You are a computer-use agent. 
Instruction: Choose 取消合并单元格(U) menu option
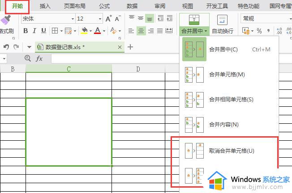[229, 151]
